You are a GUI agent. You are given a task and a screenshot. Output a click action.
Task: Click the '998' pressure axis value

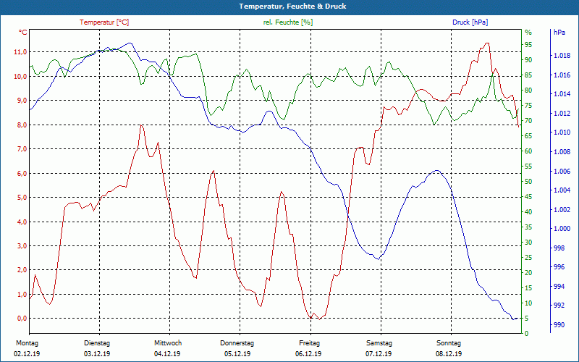(x=559, y=248)
